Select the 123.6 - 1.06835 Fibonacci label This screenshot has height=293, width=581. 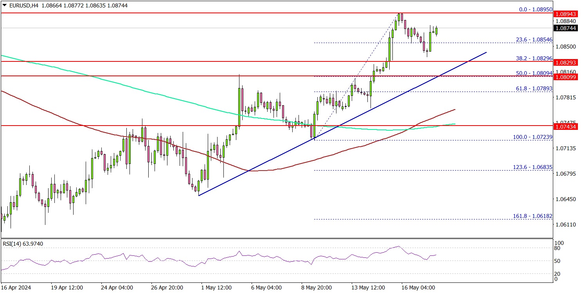532,167
